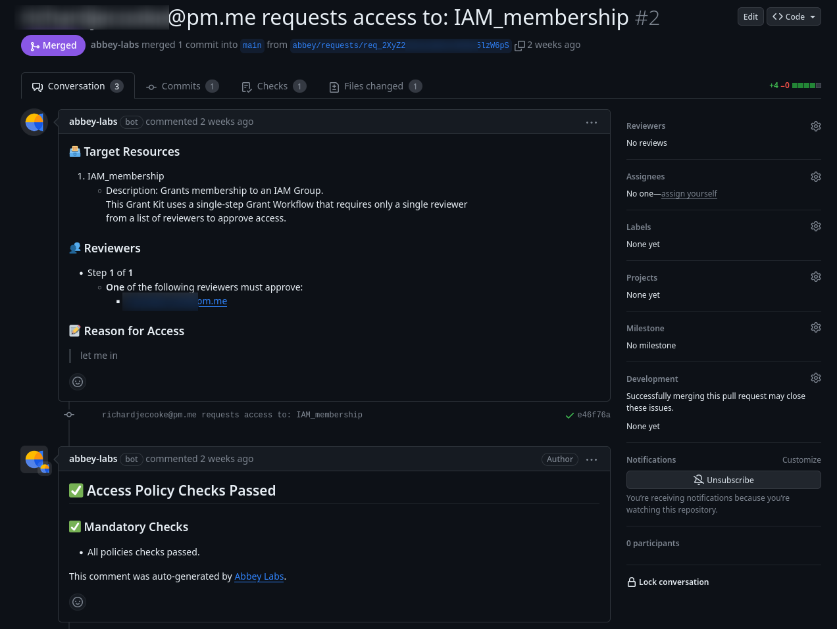Open the Code dropdown button
This screenshot has width=837, height=629.
pos(794,16)
